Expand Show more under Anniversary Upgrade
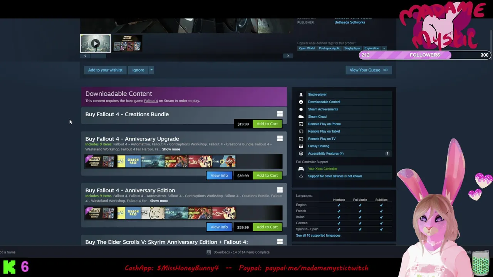The height and width of the screenshot is (277, 493). 171,149
